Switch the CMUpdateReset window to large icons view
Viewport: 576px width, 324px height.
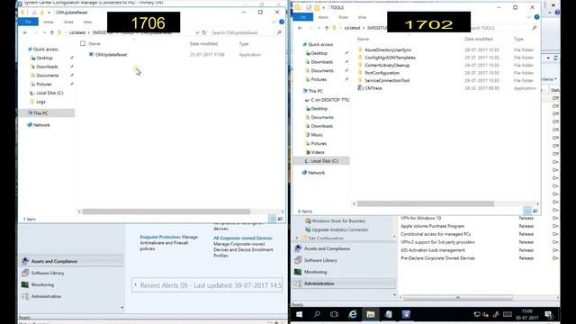[x=280, y=219]
